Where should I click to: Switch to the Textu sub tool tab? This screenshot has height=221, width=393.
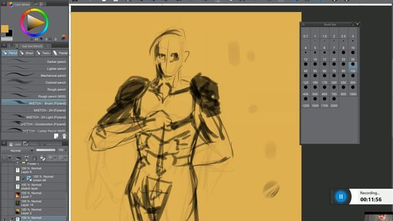click(43, 53)
